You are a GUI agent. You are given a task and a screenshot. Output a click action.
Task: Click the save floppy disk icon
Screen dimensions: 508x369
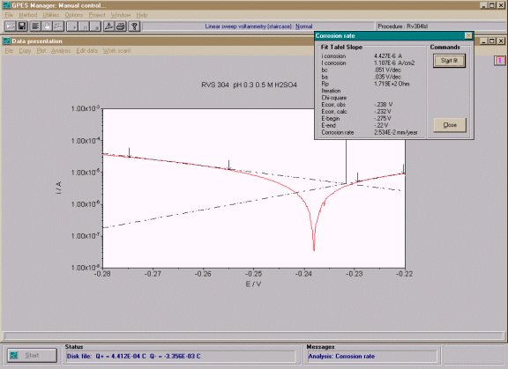pos(22,26)
